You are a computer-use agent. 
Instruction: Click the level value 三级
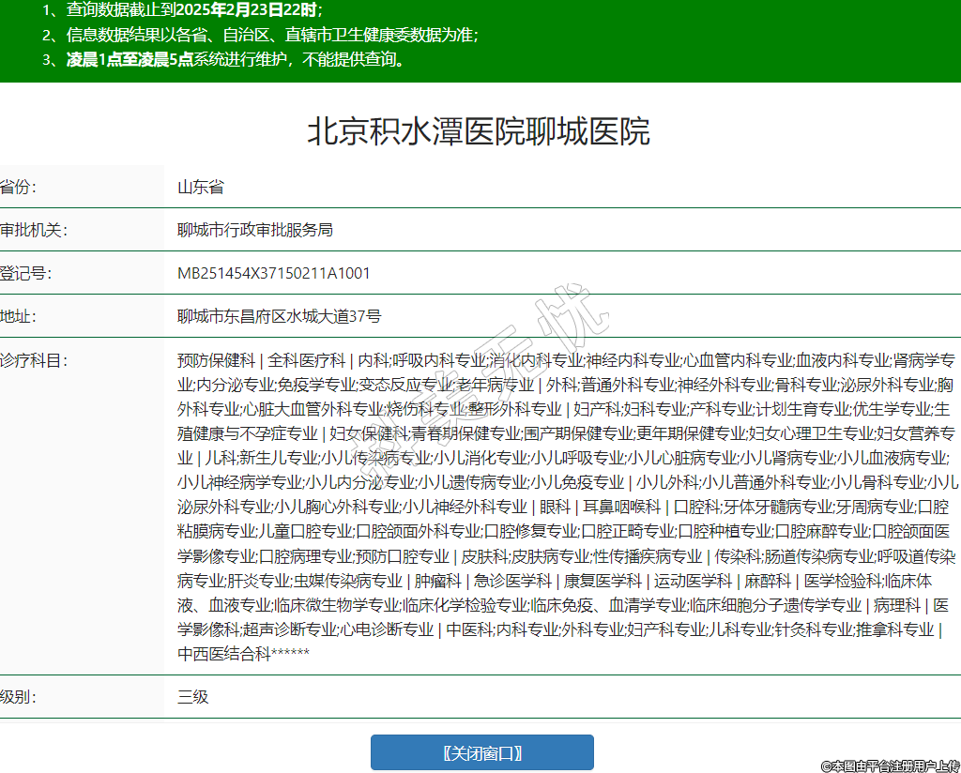tap(192, 697)
